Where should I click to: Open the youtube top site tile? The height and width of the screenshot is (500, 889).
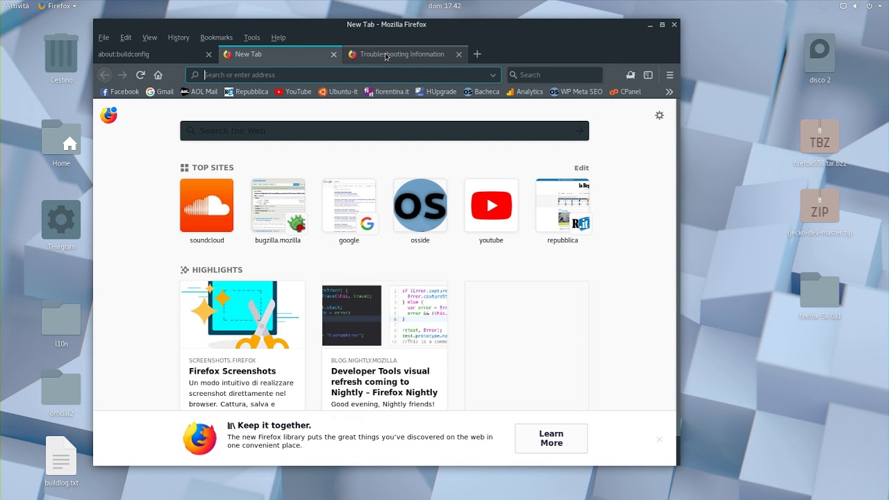(491, 212)
